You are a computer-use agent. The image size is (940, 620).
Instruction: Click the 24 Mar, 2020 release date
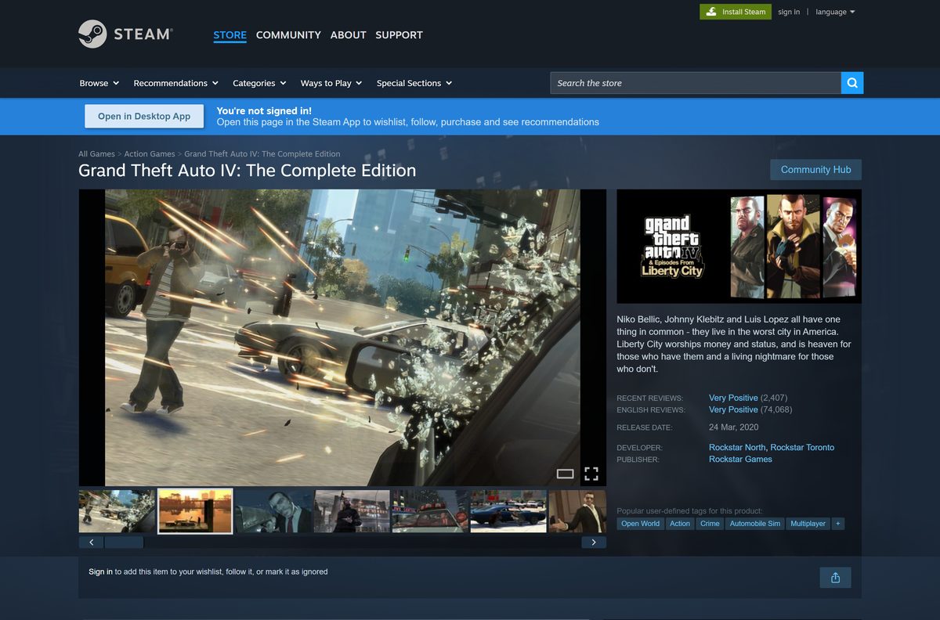(x=734, y=427)
